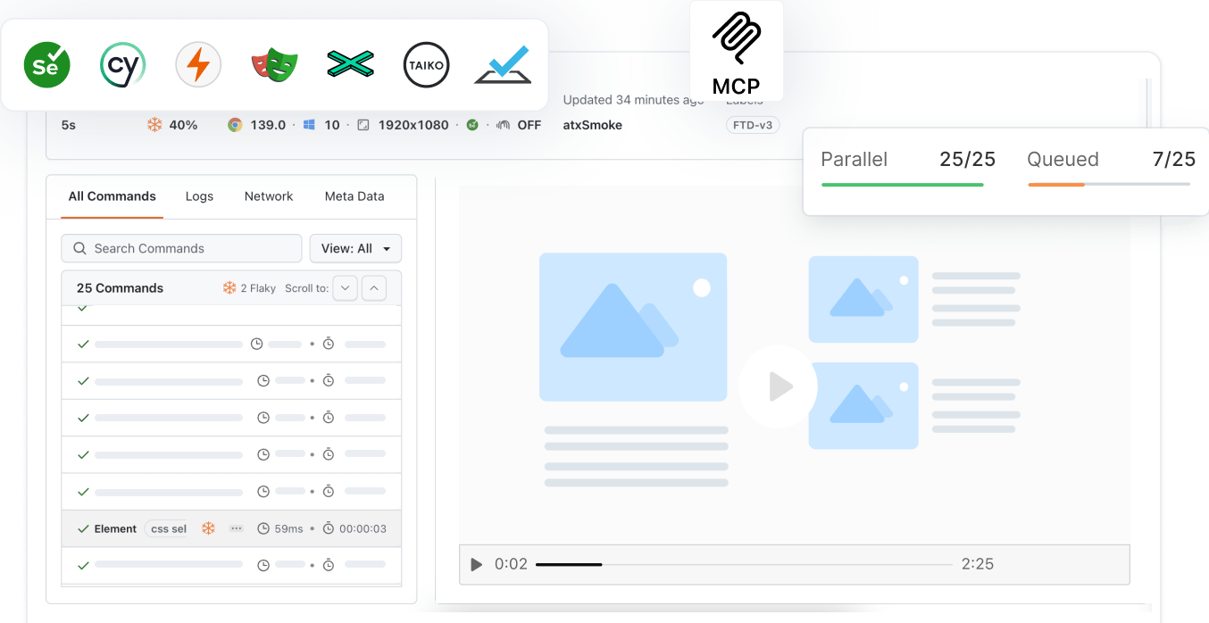Click the orange lightning bolt icon
Viewport: 1209px width, 623px height.
(x=198, y=64)
